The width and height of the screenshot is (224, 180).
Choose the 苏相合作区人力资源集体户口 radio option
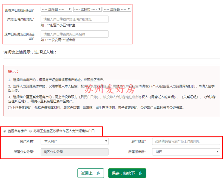point(30,131)
